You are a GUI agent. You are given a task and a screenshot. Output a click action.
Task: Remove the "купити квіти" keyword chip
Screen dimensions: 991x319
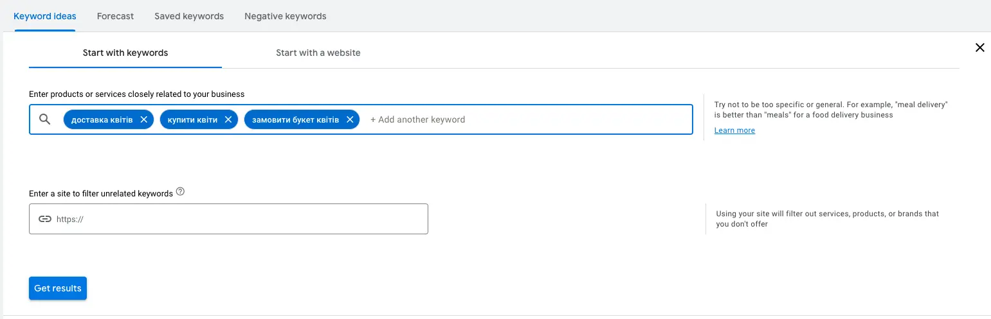pyautogui.click(x=228, y=119)
